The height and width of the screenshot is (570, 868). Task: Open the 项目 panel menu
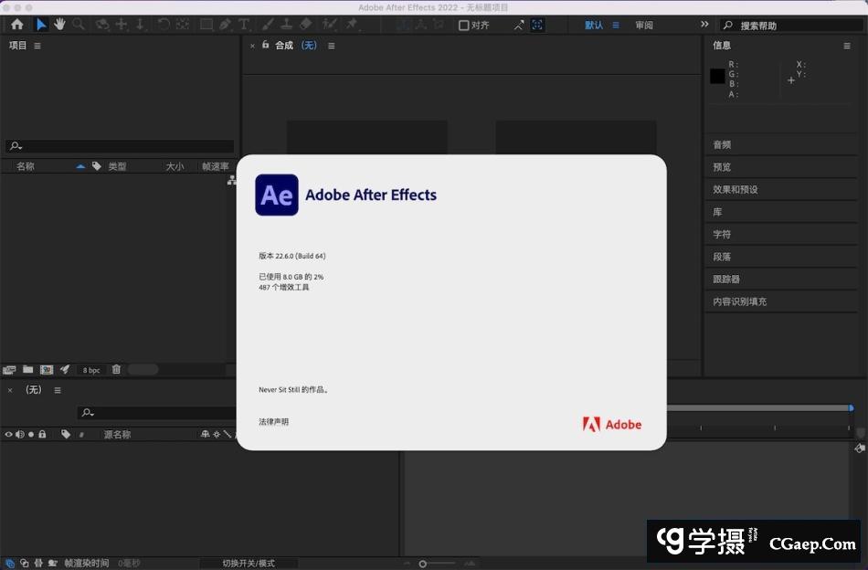click(37, 46)
